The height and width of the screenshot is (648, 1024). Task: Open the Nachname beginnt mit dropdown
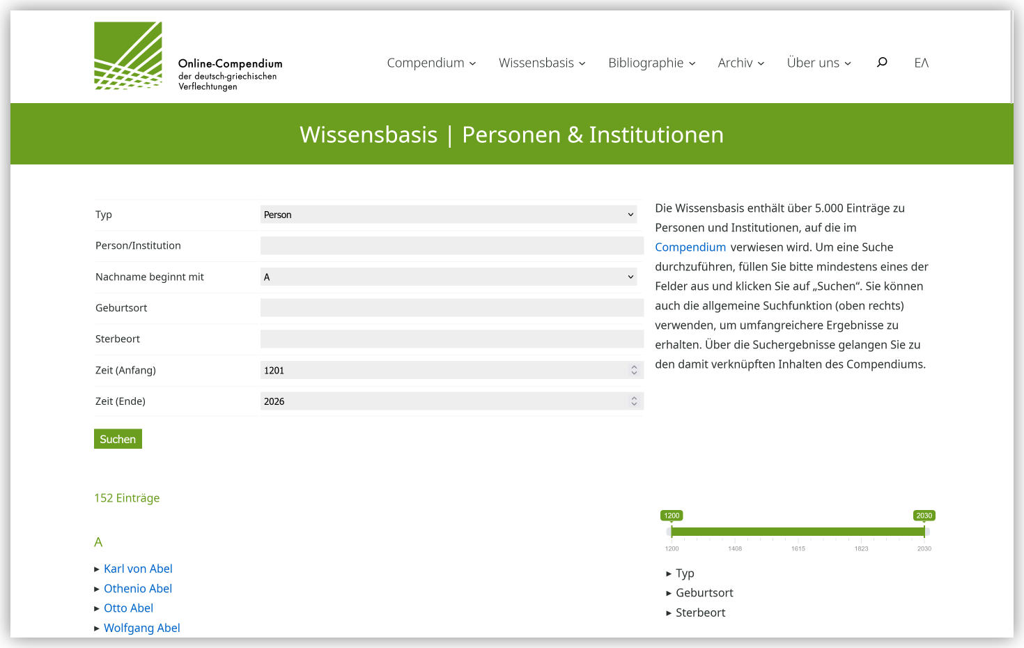click(449, 277)
